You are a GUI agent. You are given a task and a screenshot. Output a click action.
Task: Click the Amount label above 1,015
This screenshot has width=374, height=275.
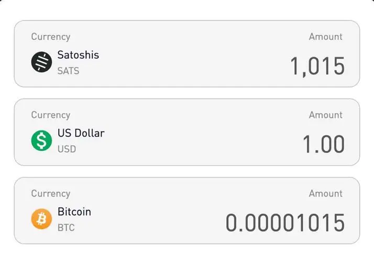326,37
